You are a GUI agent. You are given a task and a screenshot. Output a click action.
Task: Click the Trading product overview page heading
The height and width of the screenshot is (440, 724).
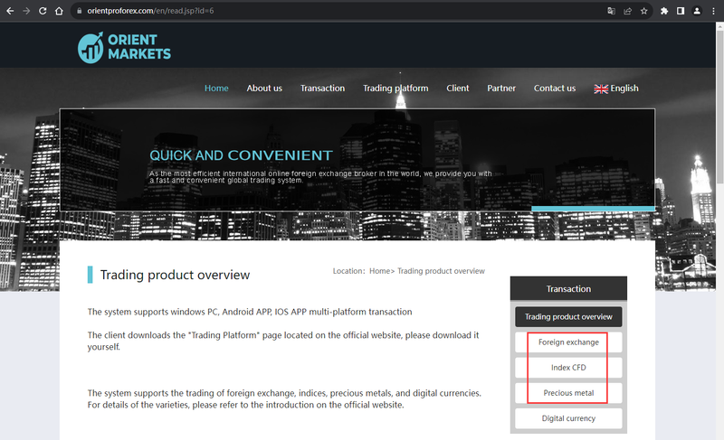(175, 275)
